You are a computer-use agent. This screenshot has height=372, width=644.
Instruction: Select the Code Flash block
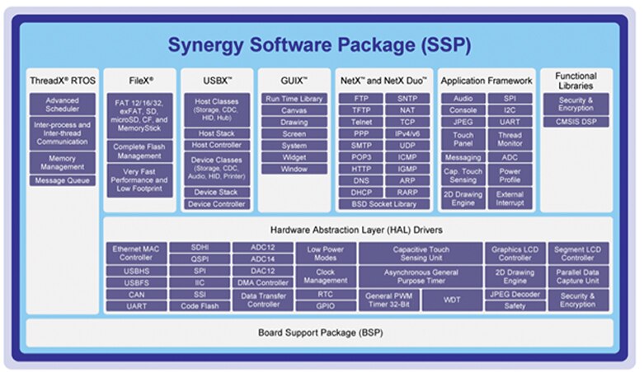click(200, 306)
